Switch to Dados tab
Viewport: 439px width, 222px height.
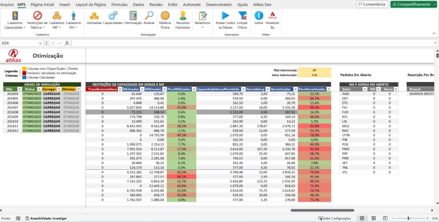pyautogui.click(x=138, y=5)
